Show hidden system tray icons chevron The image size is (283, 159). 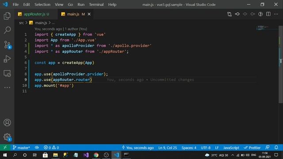pyautogui.click(x=233, y=155)
